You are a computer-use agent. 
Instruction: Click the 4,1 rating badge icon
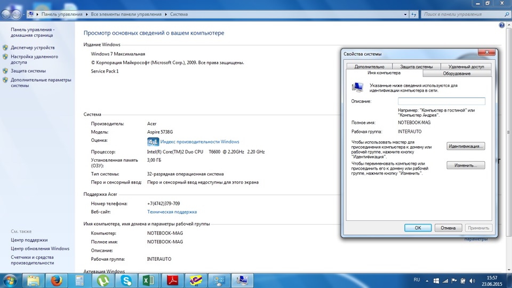coord(153,142)
